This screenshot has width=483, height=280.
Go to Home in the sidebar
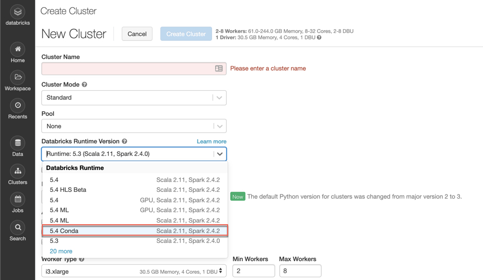coord(18,53)
